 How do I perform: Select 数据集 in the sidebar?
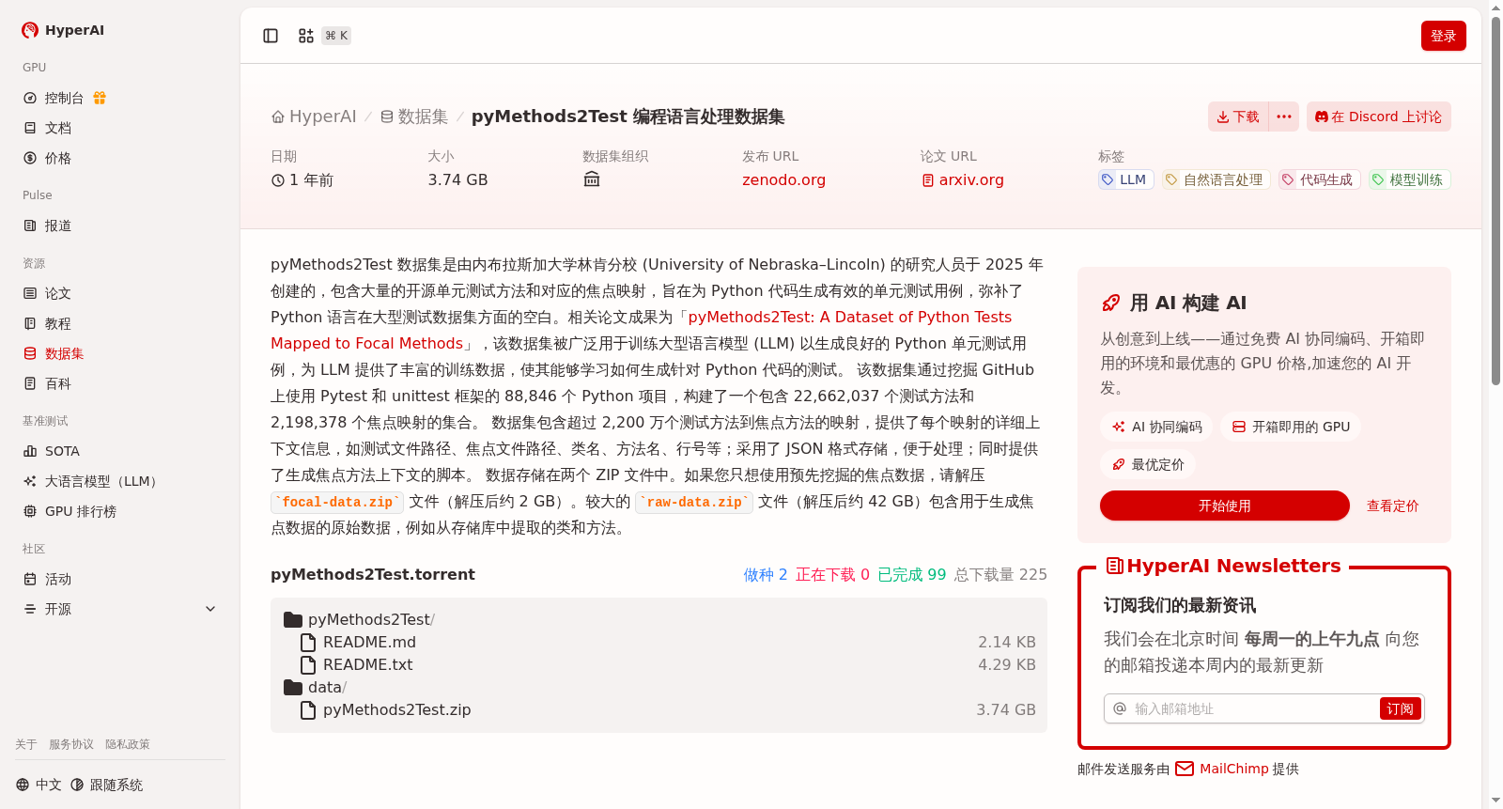click(64, 353)
